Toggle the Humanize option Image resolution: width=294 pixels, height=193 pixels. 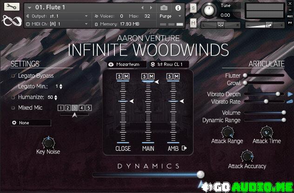[x=14, y=97]
